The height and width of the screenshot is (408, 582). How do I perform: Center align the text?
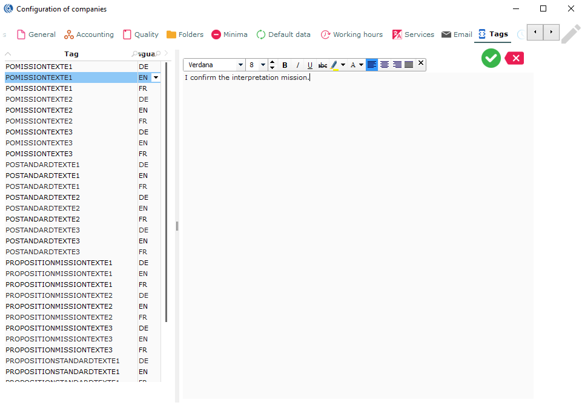[x=385, y=65]
